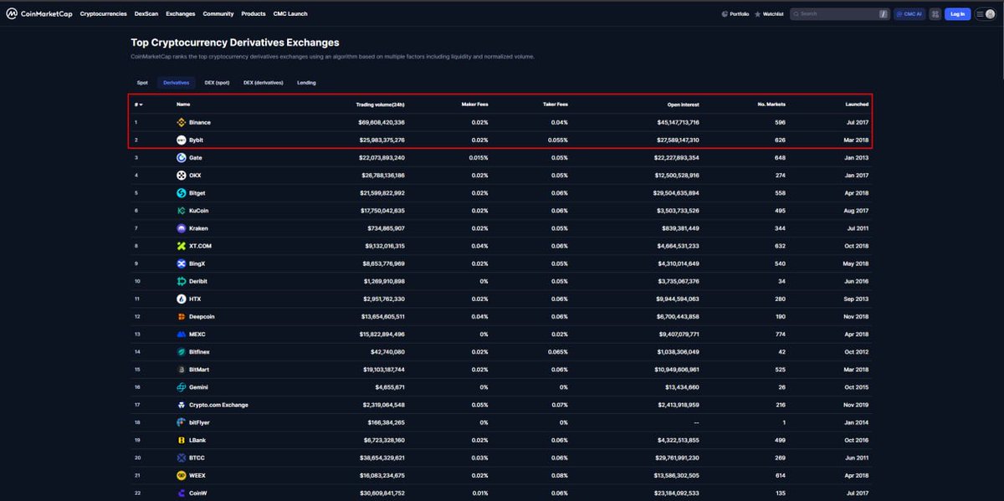Click the XT.COM exchange logo
Screen dimensions: 1004x501
(182, 246)
